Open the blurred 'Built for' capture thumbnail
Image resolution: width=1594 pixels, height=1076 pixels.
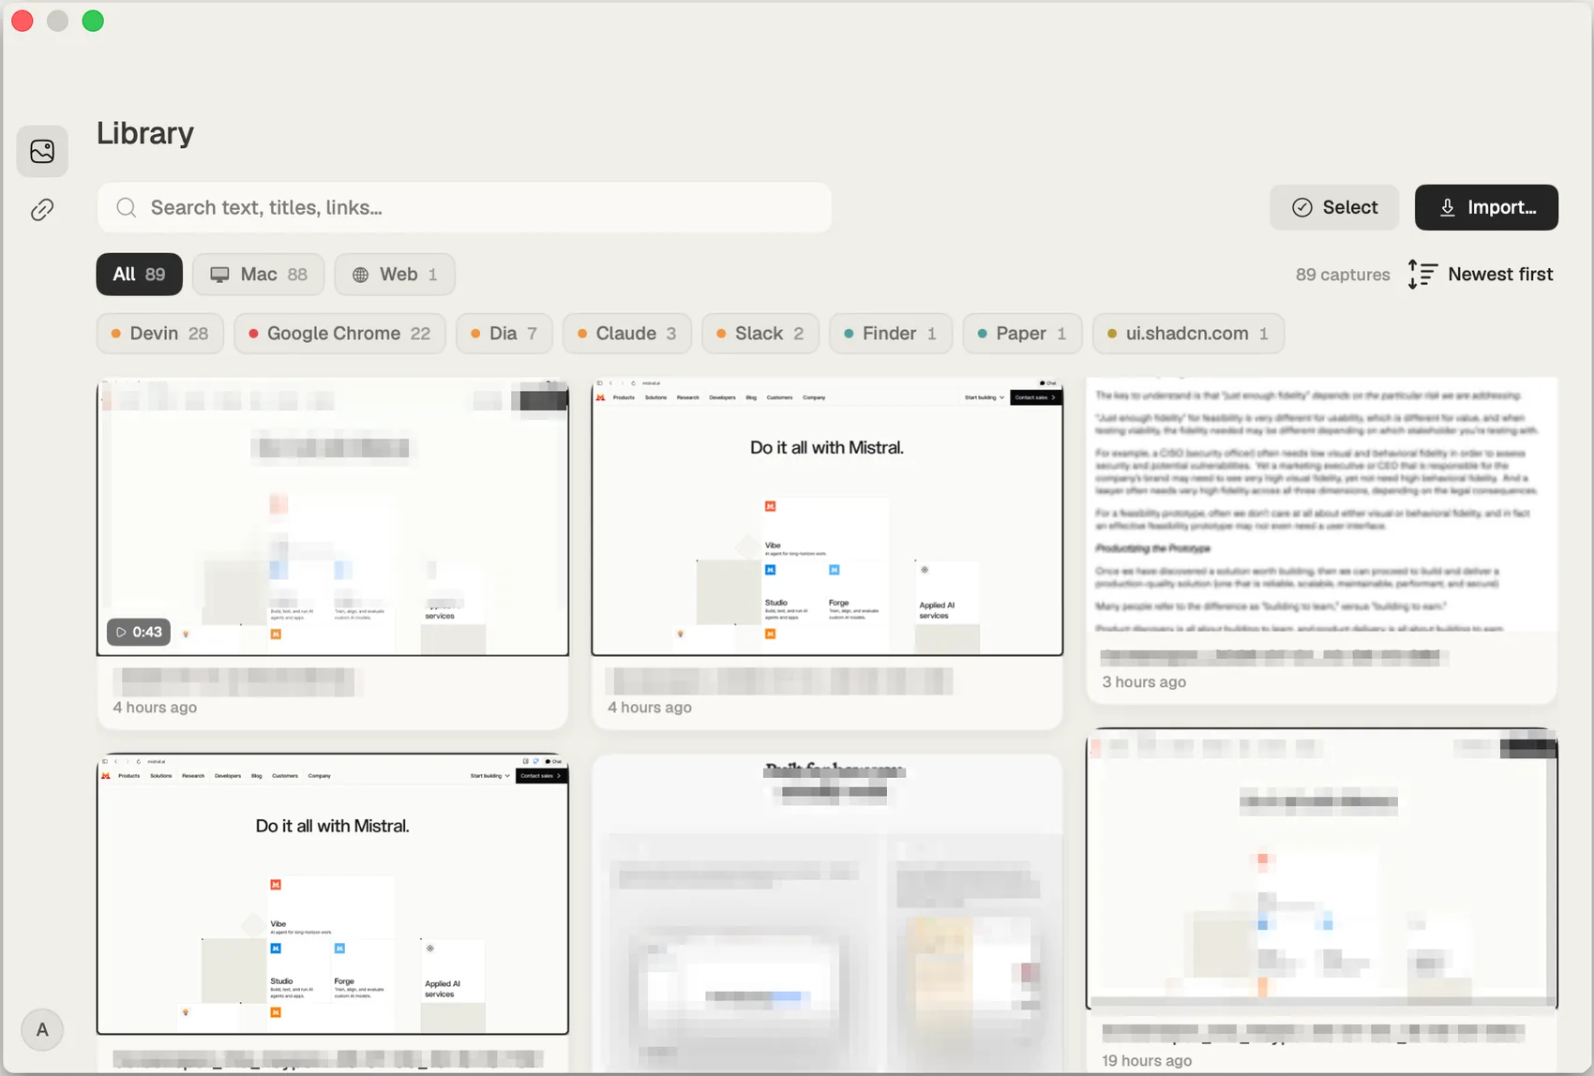tap(827, 914)
